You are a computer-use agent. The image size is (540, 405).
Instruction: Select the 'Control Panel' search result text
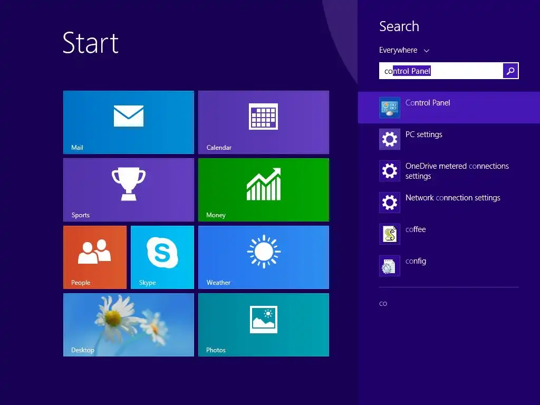coord(427,103)
